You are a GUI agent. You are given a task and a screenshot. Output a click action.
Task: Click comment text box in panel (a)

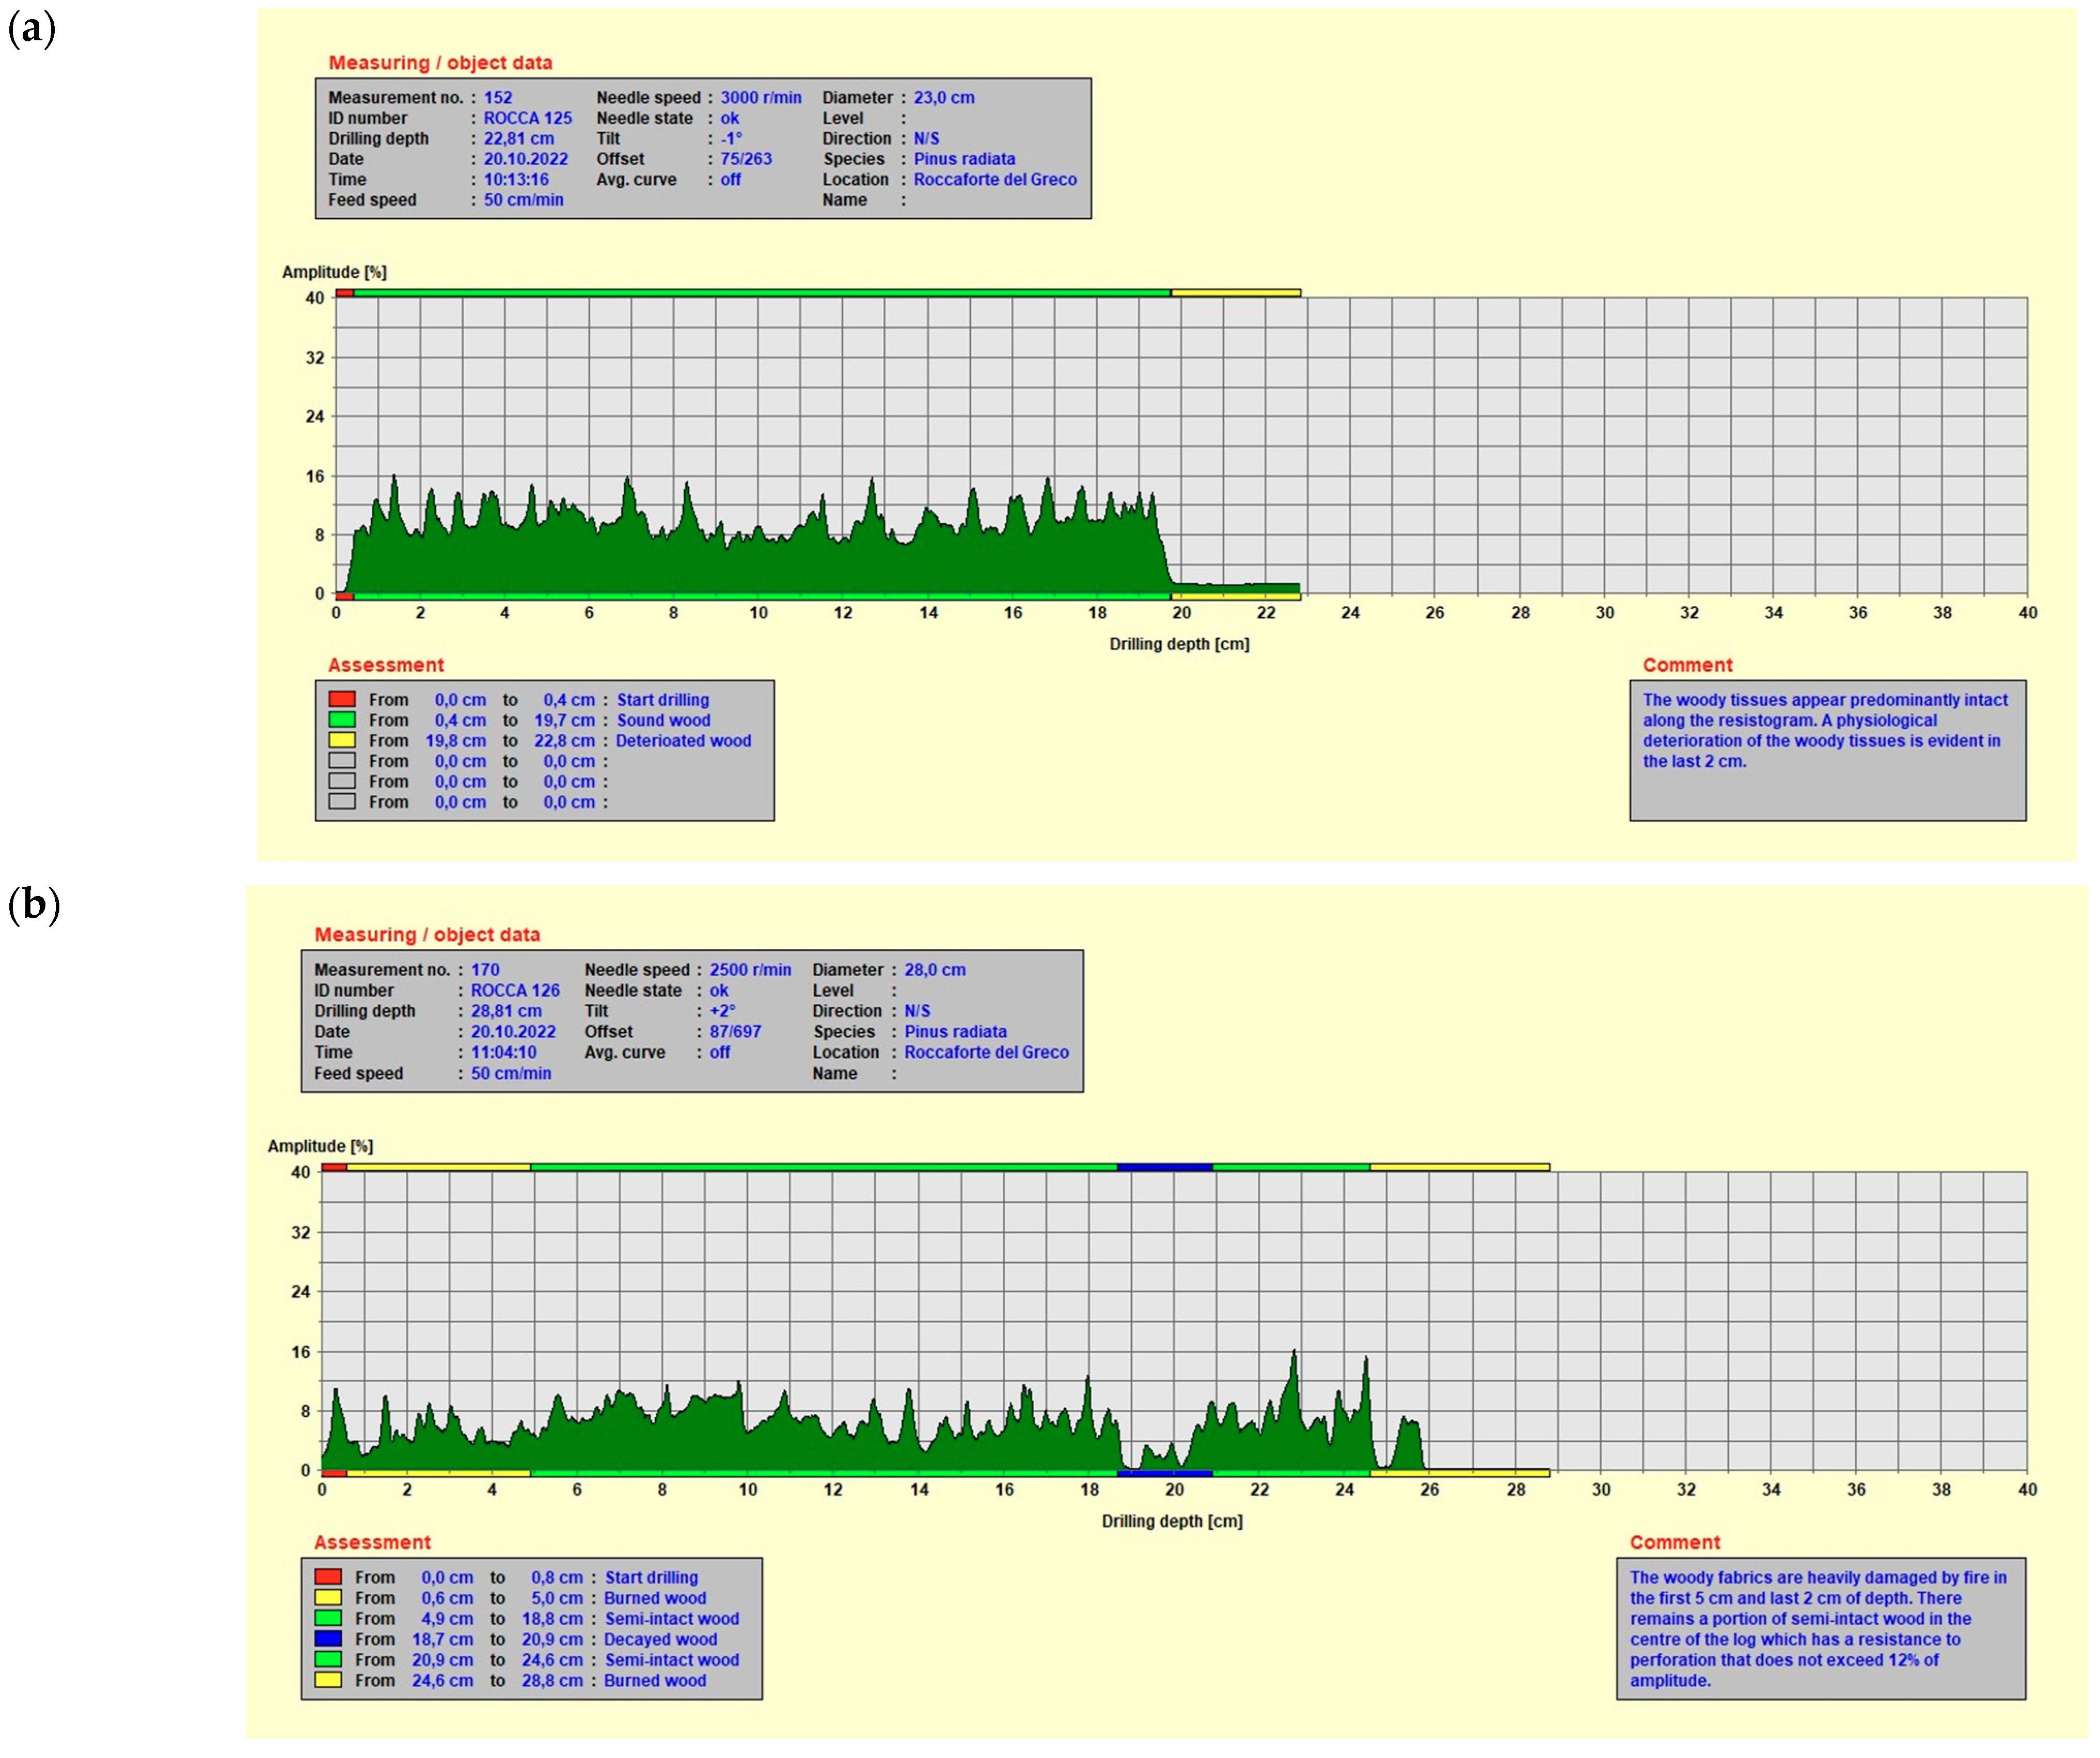[x=1827, y=750]
